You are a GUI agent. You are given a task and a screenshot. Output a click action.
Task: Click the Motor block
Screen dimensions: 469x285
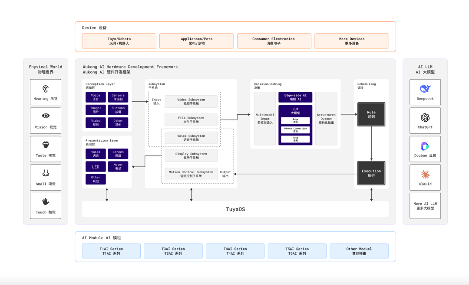(x=118, y=166)
